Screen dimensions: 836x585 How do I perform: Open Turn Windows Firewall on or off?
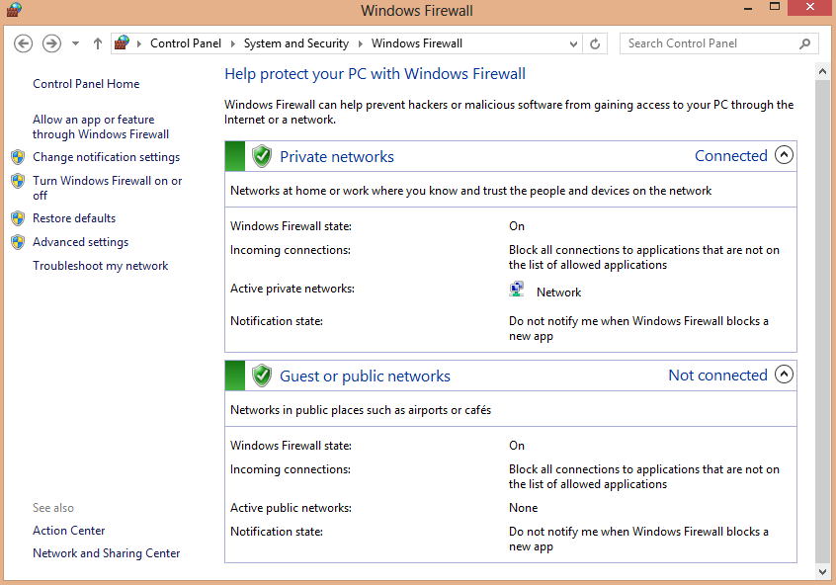click(x=107, y=188)
